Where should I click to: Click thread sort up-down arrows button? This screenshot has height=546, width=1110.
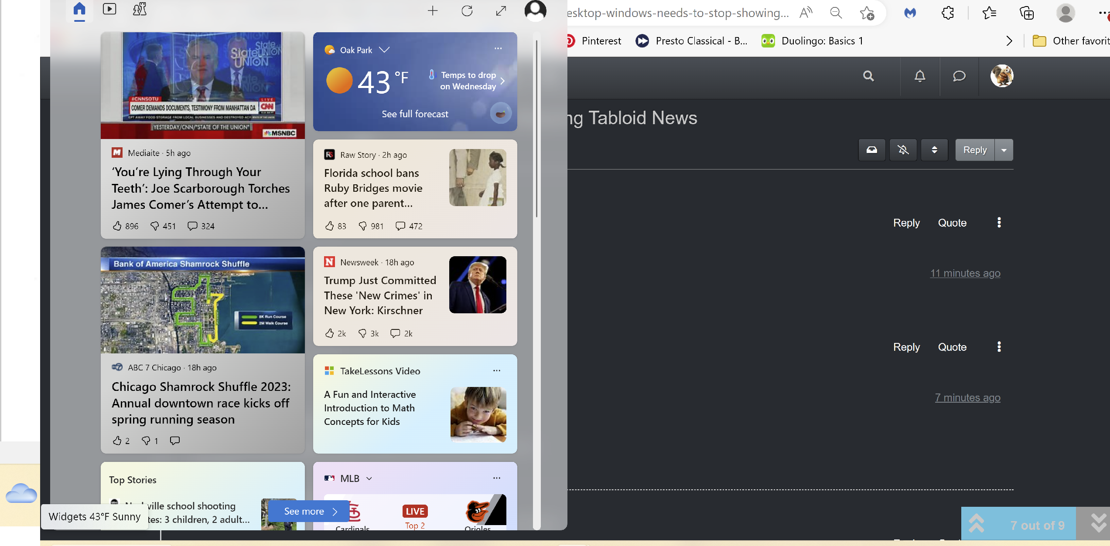tap(934, 150)
